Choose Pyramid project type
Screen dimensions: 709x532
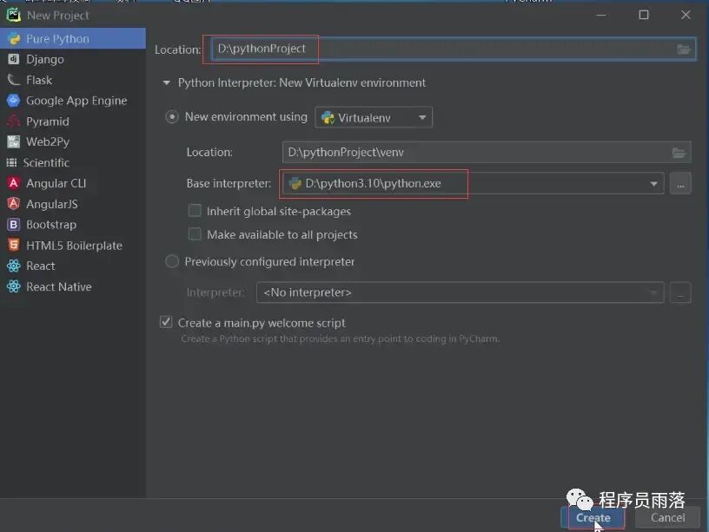coord(73,121)
